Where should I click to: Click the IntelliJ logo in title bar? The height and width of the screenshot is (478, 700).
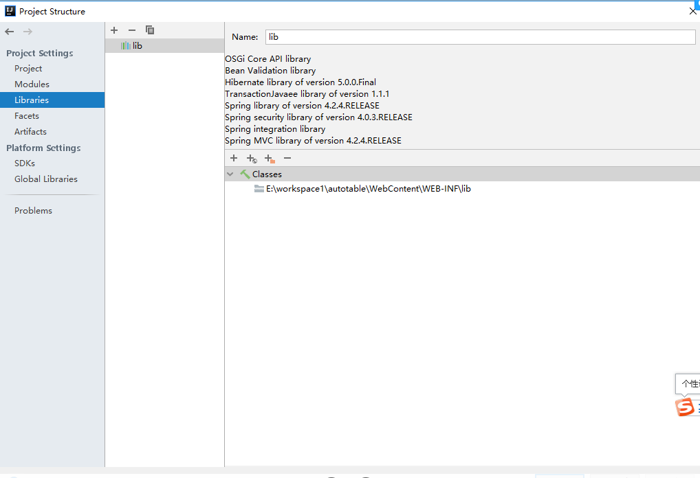pyautogui.click(x=10, y=11)
